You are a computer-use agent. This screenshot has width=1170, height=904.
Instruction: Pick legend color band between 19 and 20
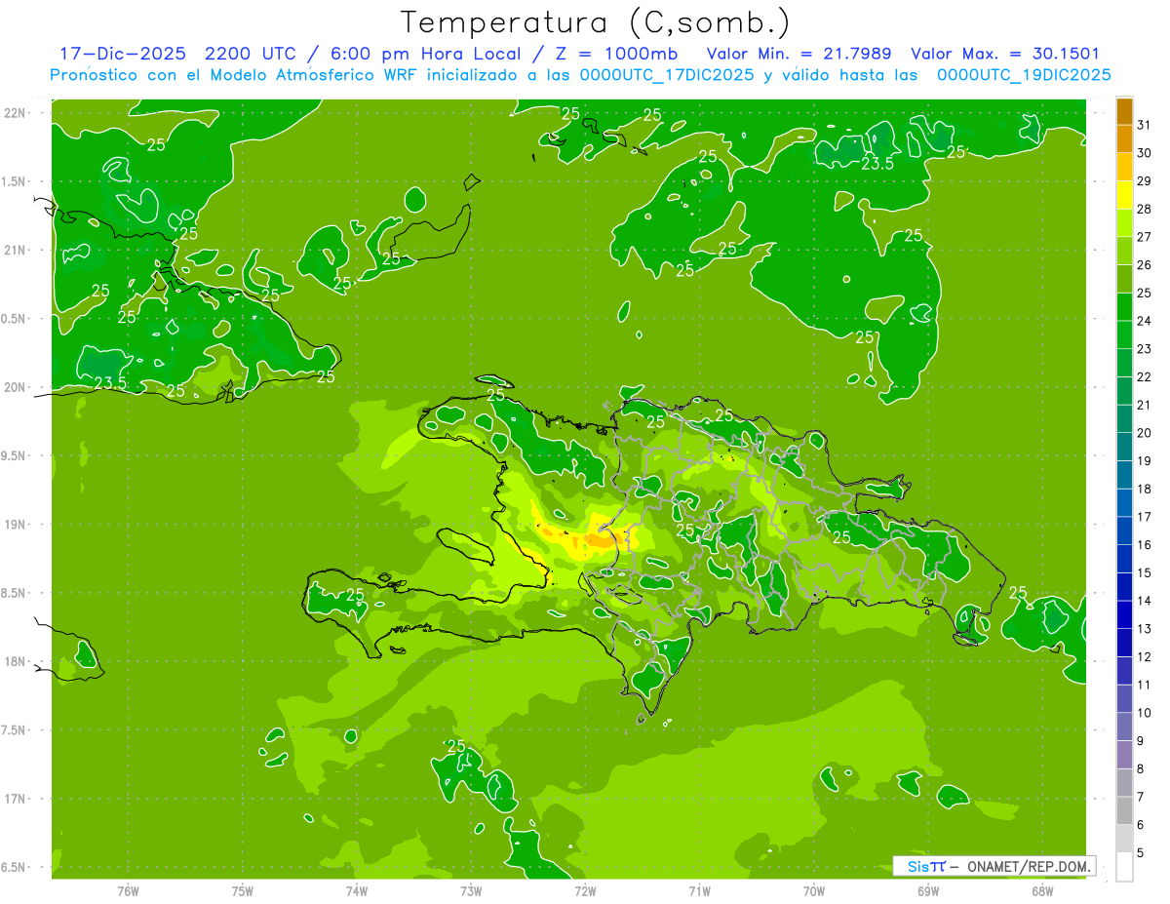(1124, 447)
